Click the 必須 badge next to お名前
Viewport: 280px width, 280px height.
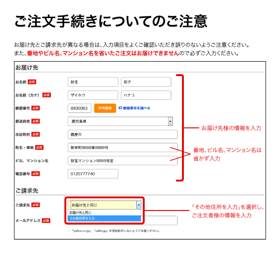click(32, 82)
